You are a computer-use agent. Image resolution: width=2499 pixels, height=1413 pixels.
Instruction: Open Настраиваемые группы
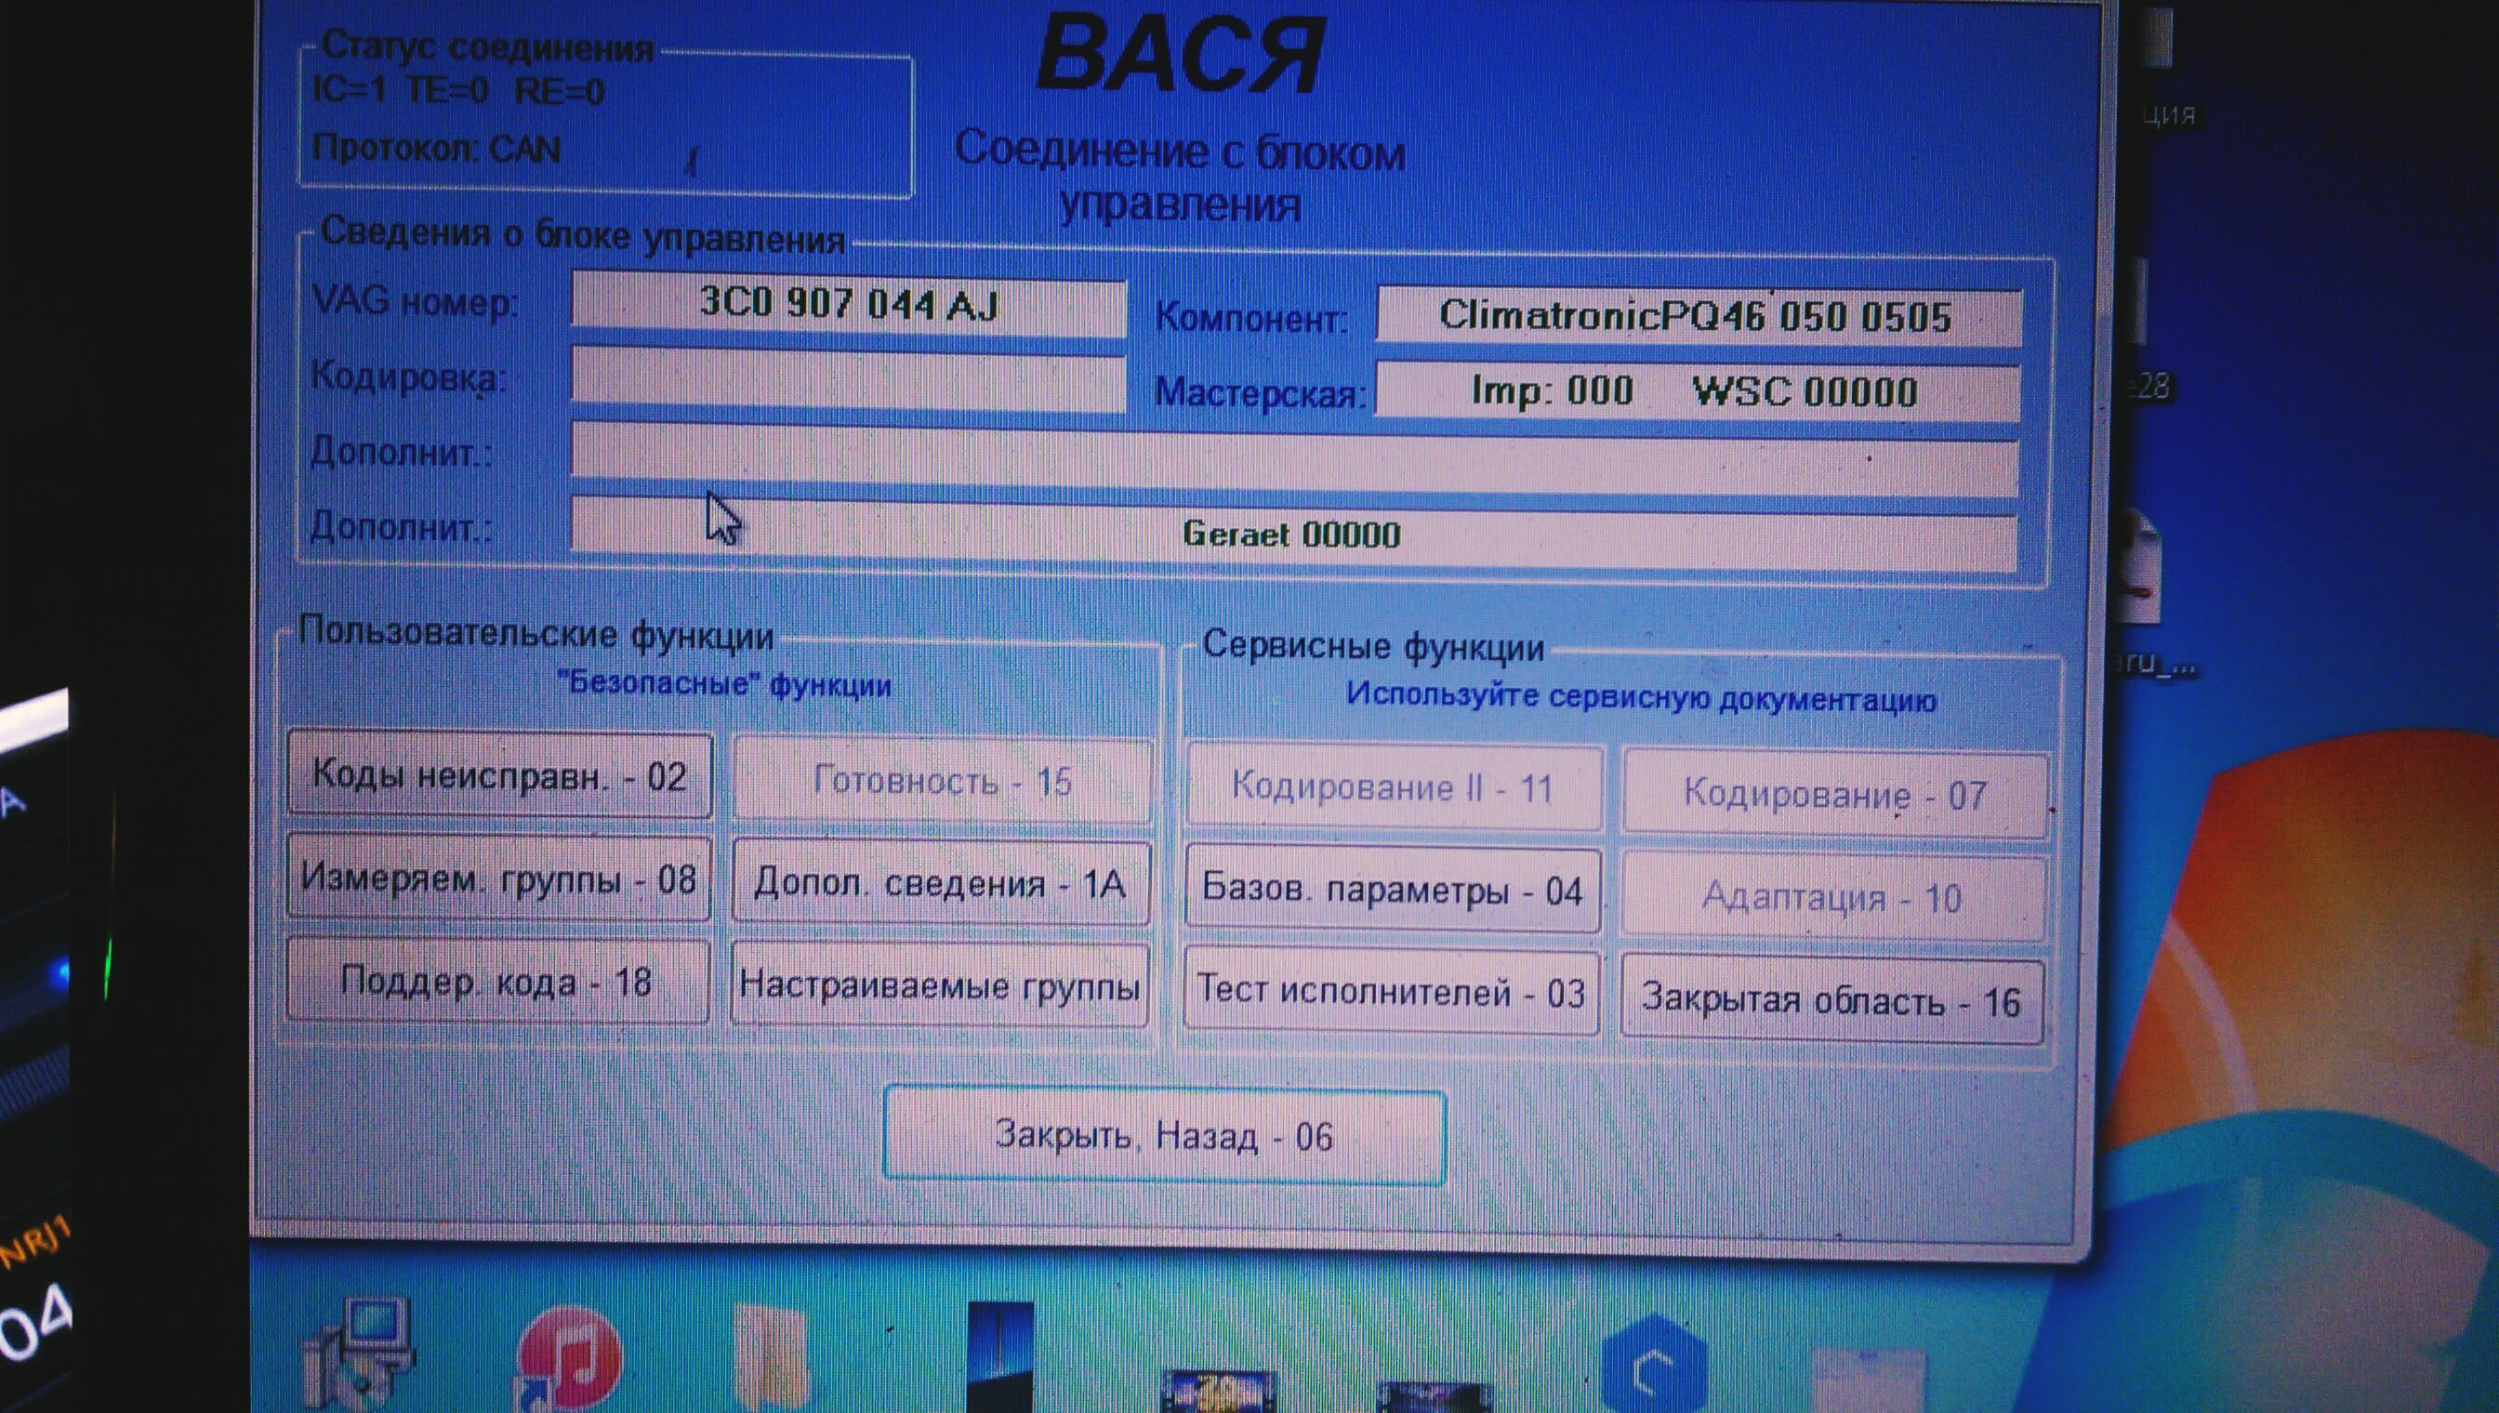(x=939, y=986)
